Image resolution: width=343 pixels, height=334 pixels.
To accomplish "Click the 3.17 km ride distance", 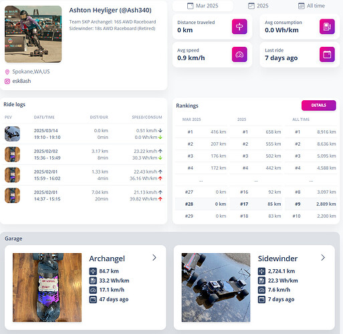I will click(100, 151).
